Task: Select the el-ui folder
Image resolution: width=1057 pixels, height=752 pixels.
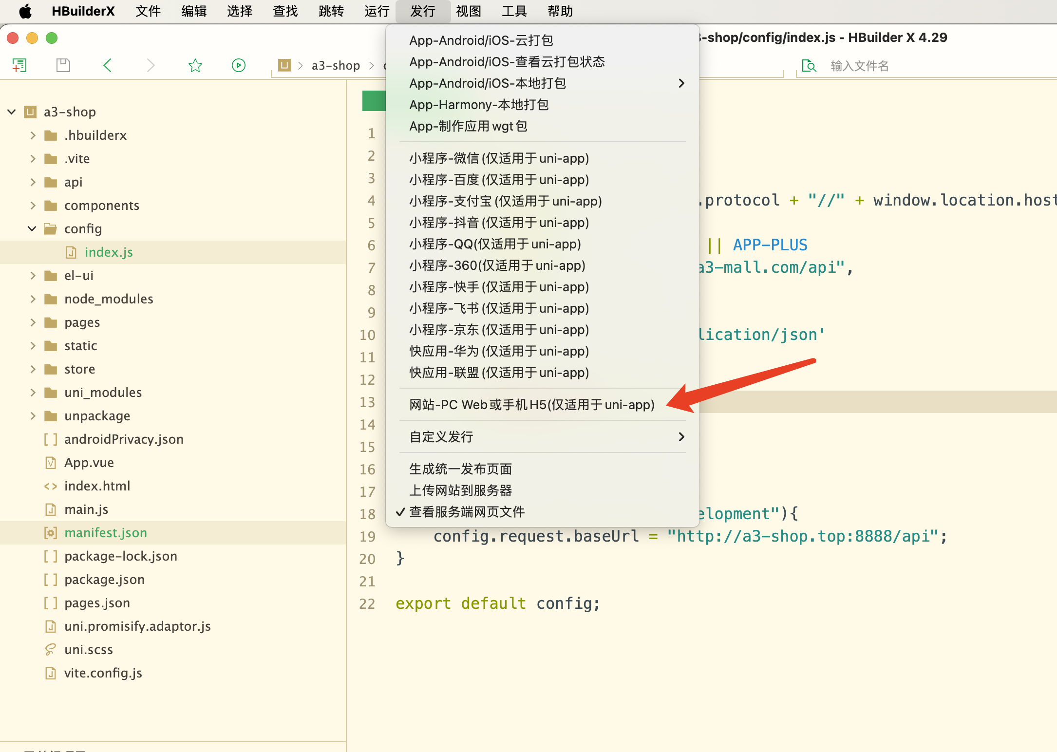Action: pyautogui.click(x=78, y=276)
